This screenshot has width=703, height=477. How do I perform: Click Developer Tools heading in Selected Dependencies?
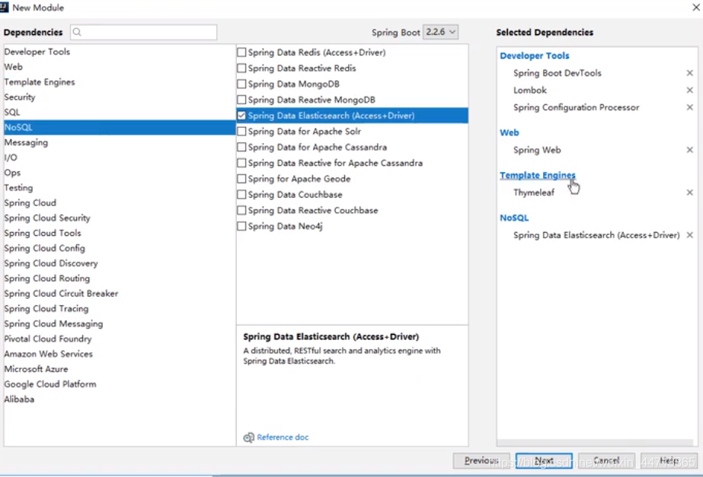tap(535, 56)
